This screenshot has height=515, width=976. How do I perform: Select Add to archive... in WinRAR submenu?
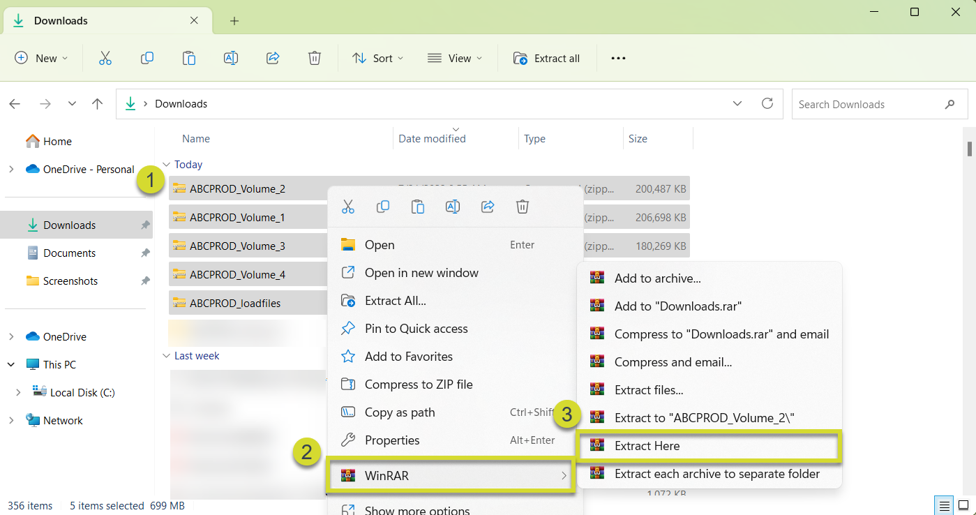[710, 278]
